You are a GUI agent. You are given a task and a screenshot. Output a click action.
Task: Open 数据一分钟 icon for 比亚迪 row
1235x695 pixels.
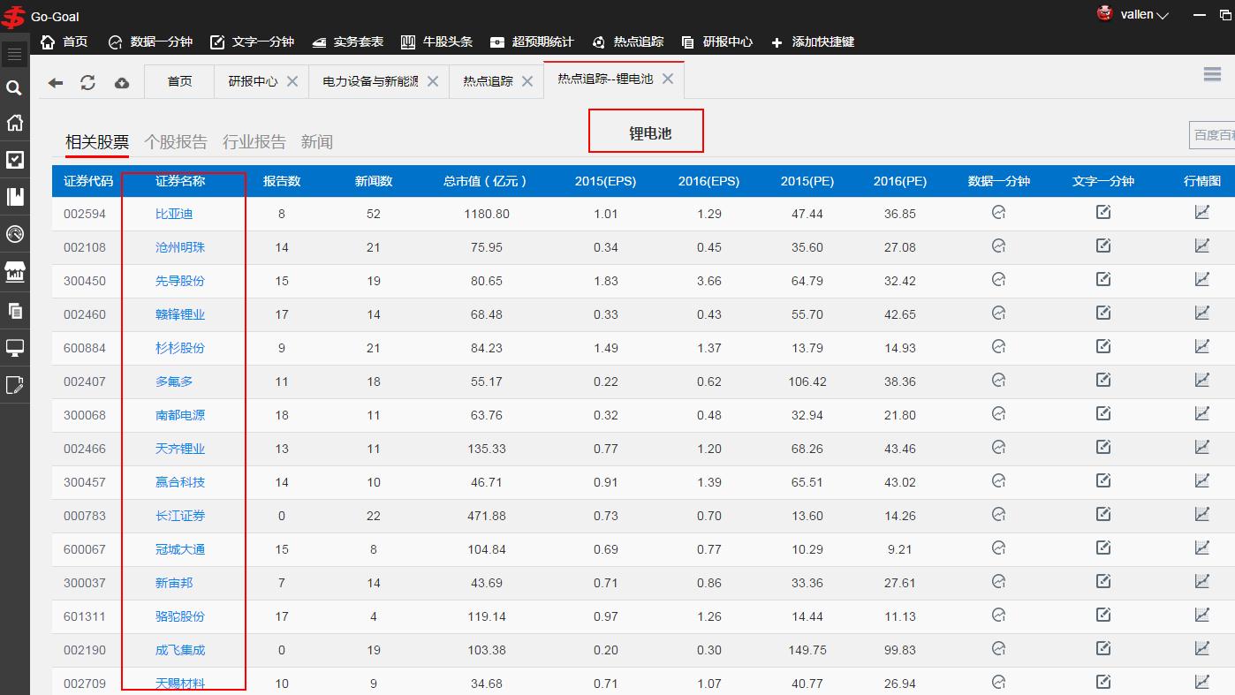(998, 213)
